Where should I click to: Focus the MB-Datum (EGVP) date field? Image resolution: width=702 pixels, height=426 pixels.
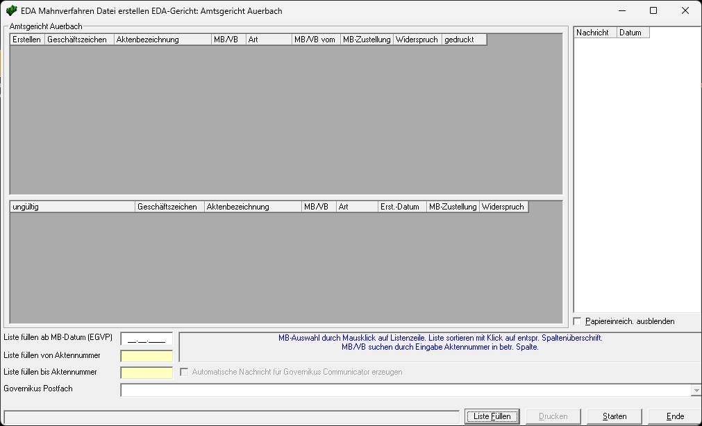[x=147, y=339]
